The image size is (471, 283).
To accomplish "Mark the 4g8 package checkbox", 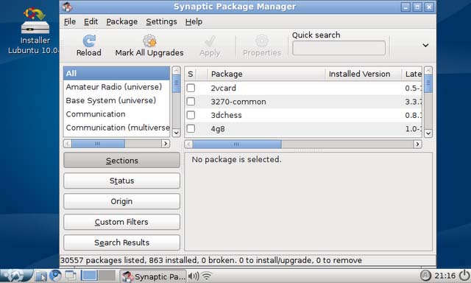I will tap(191, 128).
